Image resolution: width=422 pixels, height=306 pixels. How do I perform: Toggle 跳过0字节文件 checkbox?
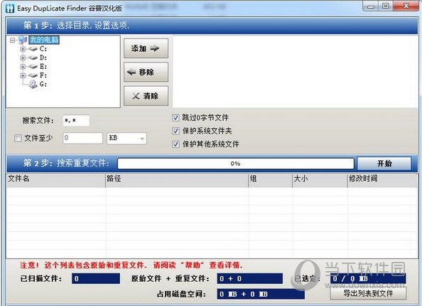(x=175, y=117)
